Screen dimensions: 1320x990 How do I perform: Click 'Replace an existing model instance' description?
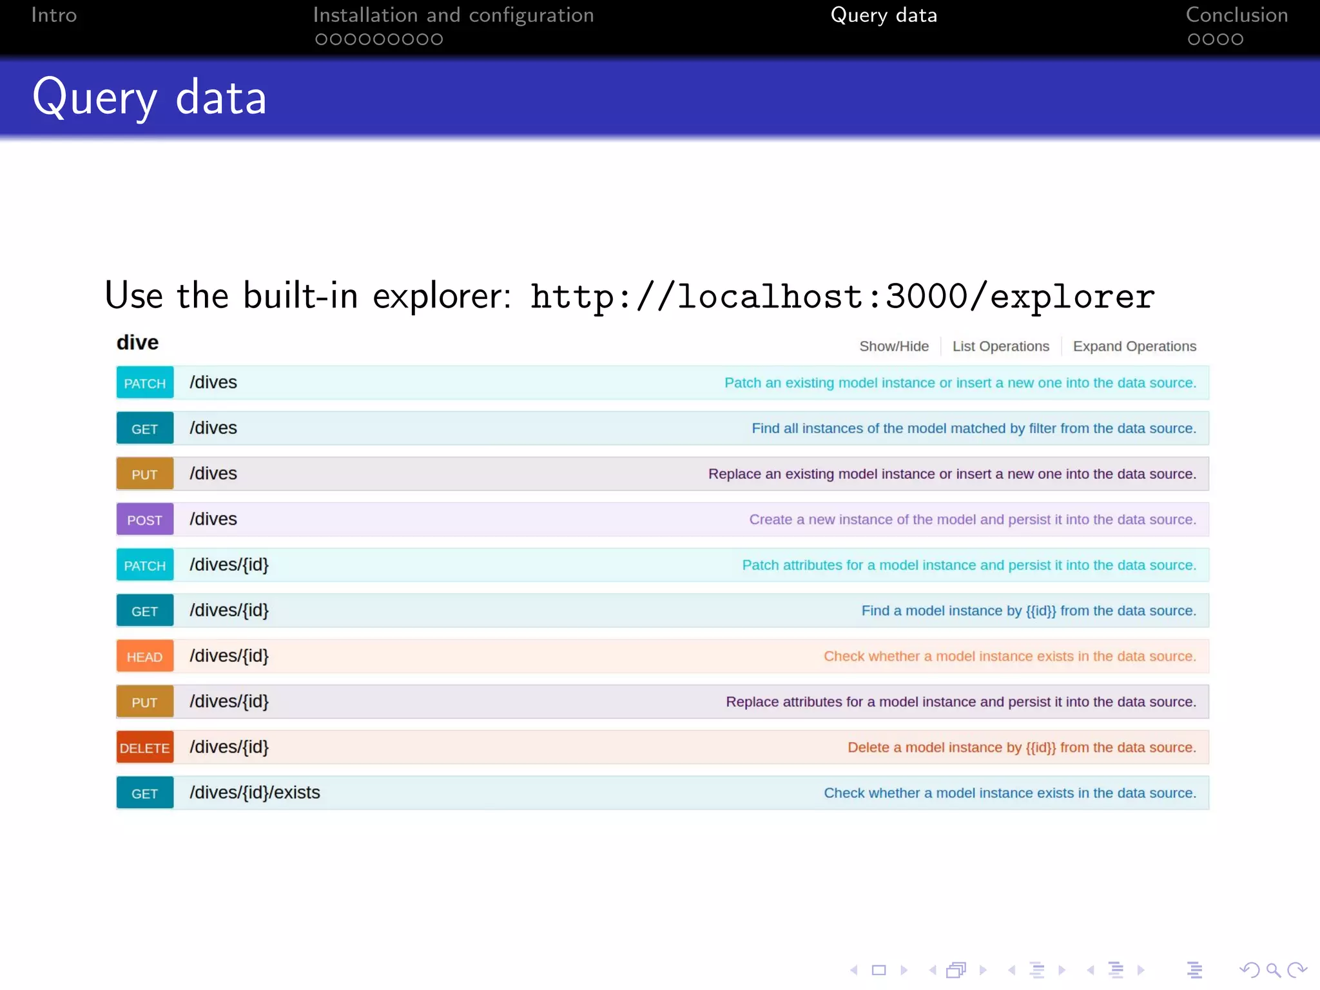tap(952, 474)
